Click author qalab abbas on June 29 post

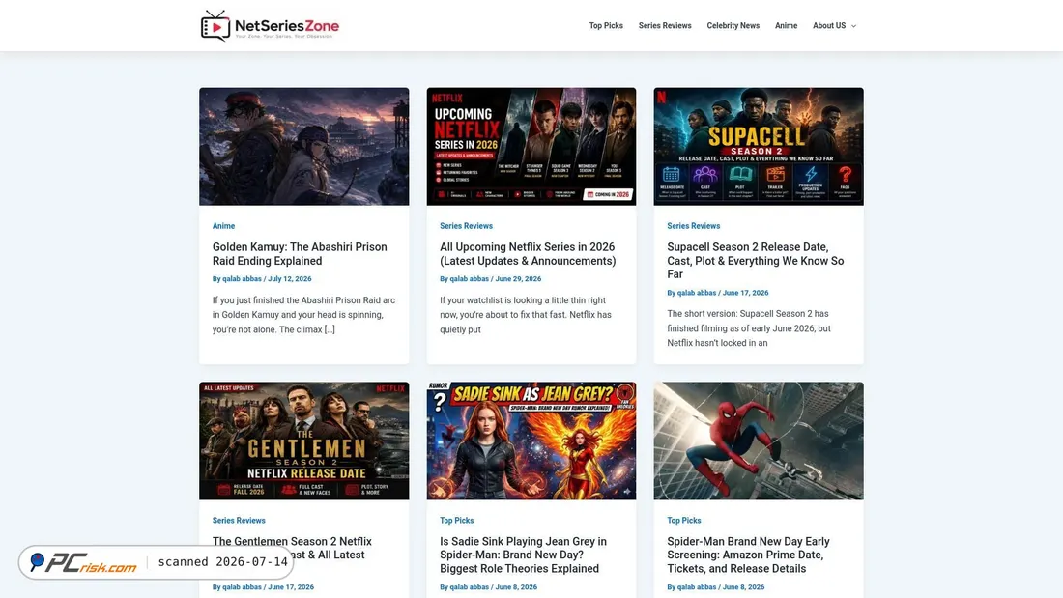click(x=469, y=278)
